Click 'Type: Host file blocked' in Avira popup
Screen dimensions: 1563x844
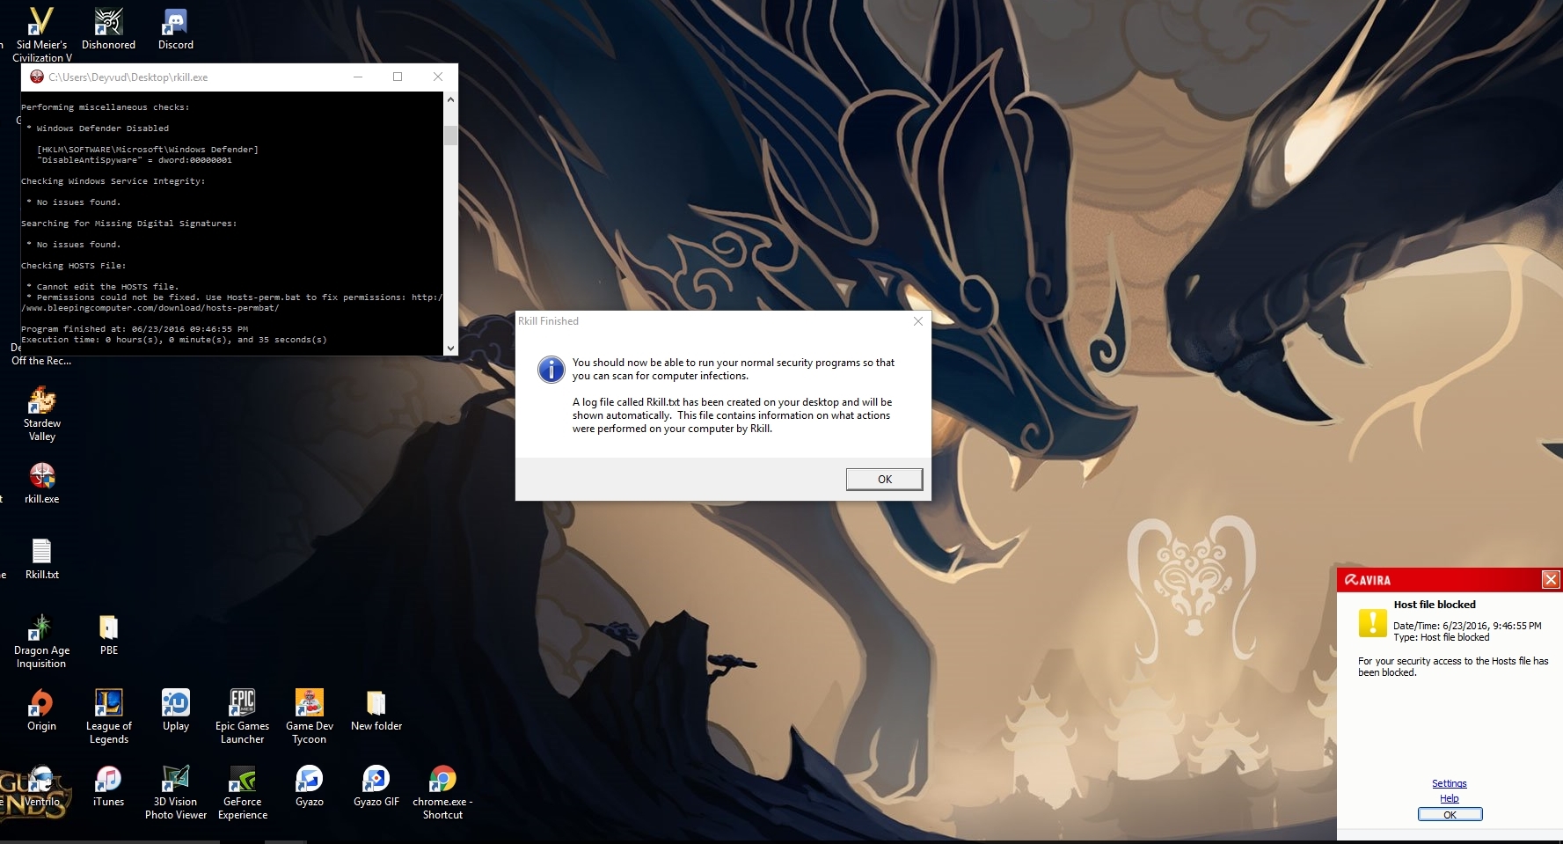point(1442,637)
